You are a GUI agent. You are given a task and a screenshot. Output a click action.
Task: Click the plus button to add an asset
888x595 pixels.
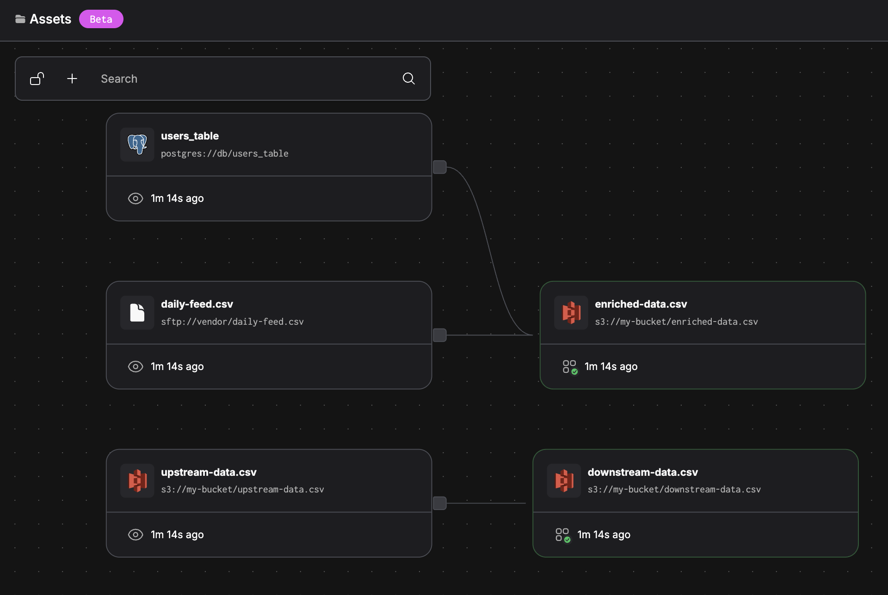tap(72, 79)
